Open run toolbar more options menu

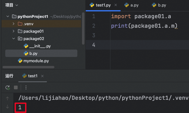[x=26, y=87]
